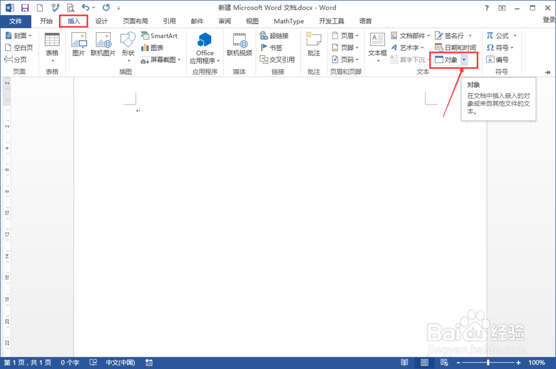Click the spelling and grammar check icon

coord(55,7)
